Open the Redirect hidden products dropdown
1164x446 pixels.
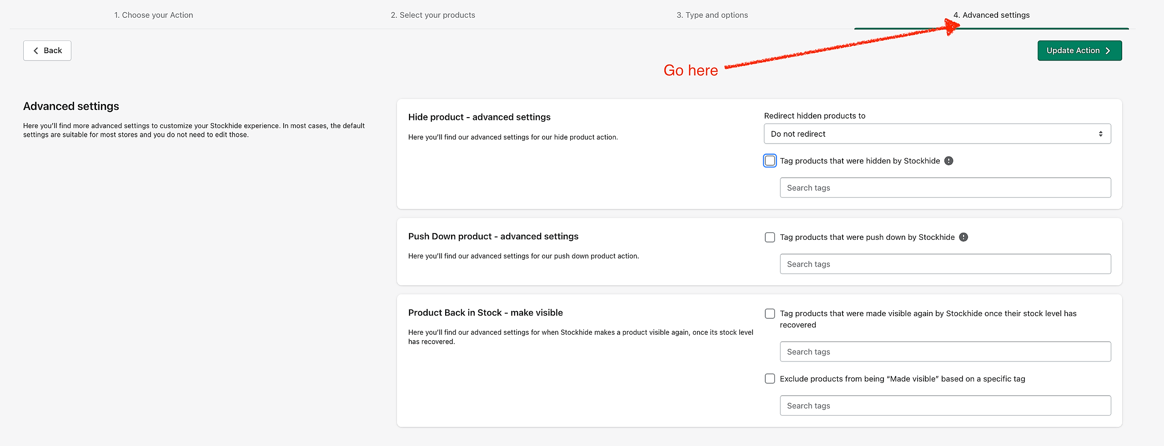tap(937, 134)
